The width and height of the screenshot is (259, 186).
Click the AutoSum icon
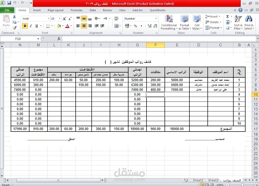click(228, 17)
